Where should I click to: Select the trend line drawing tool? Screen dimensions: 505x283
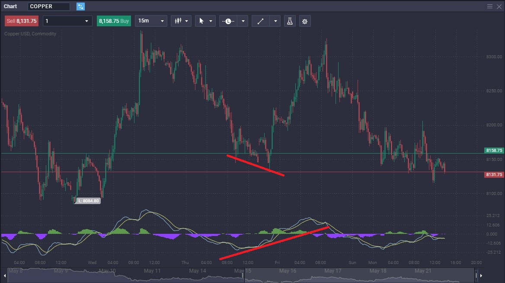click(x=261, y=21)
